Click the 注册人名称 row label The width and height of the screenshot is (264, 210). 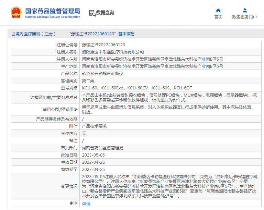click(67, 52)
